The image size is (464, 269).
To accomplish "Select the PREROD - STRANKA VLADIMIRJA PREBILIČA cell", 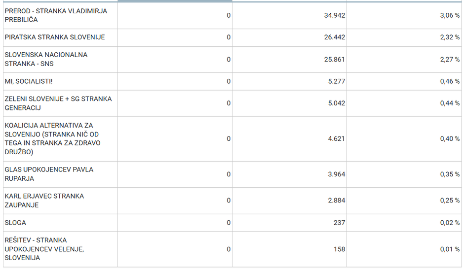I will (x=56, y=15).
